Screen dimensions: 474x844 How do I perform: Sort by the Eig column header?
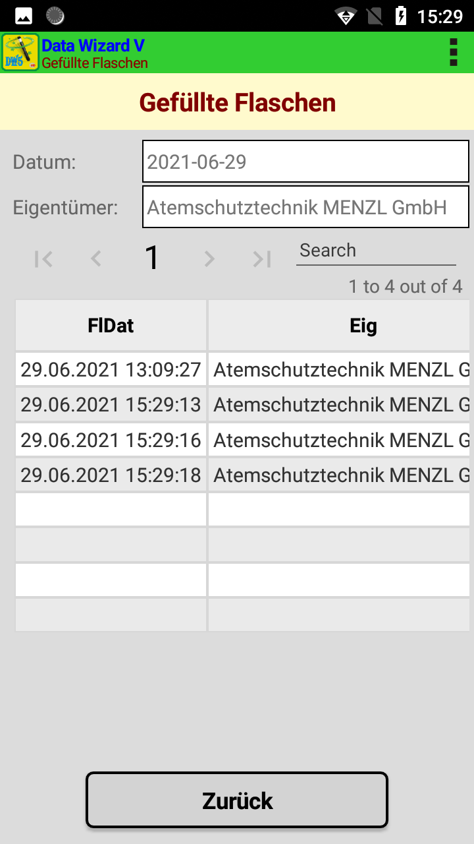coord(363,326)
